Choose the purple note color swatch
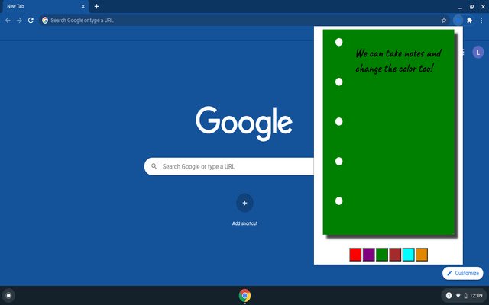Screen dimensions: 489x305 point(368,255)
